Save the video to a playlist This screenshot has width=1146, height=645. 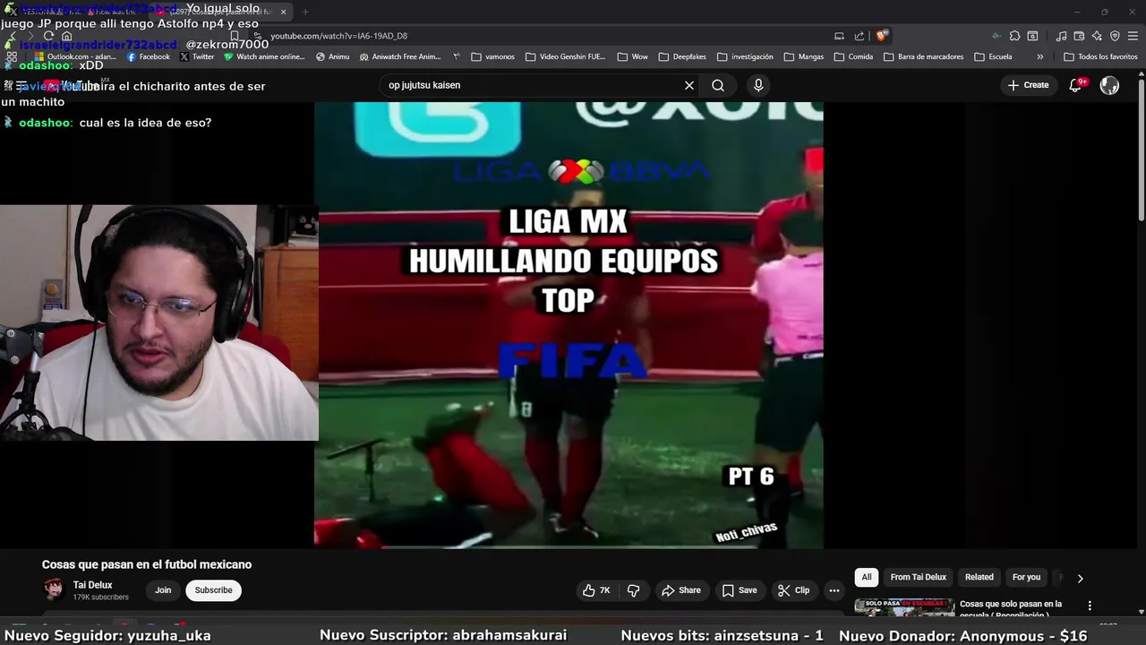(740, 590)
